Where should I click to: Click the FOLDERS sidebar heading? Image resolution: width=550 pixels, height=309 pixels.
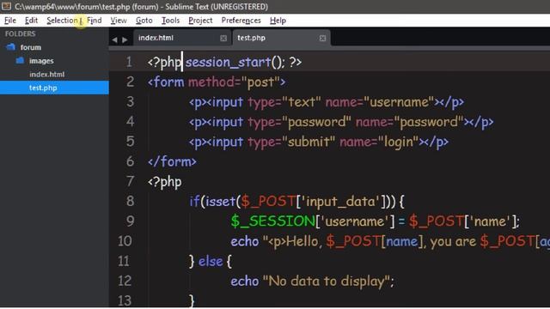[20, 33]
